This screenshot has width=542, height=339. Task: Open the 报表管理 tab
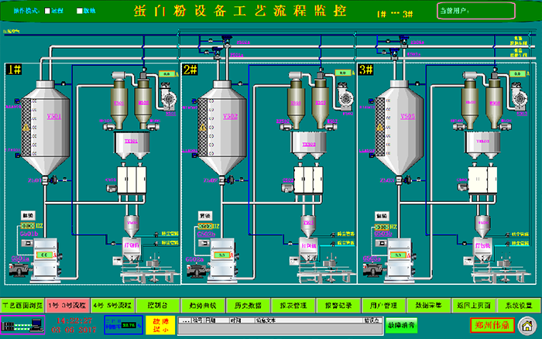click(x=293, y=306)
